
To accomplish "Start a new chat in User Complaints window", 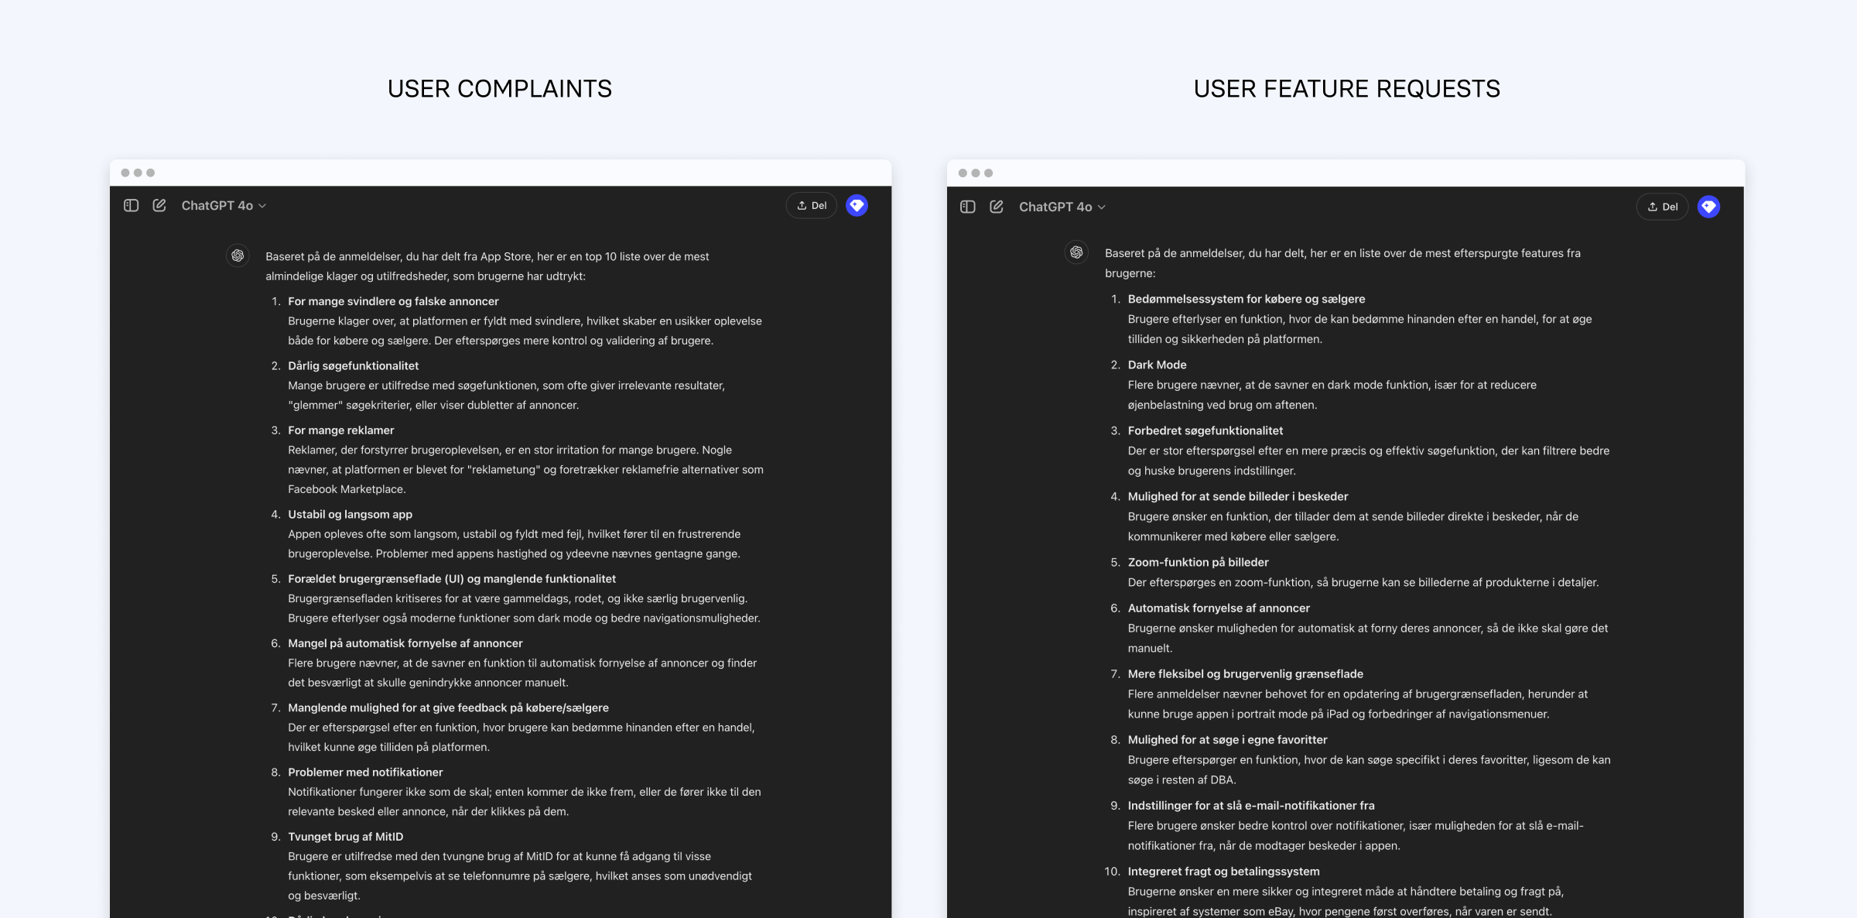I will [159, 205].
